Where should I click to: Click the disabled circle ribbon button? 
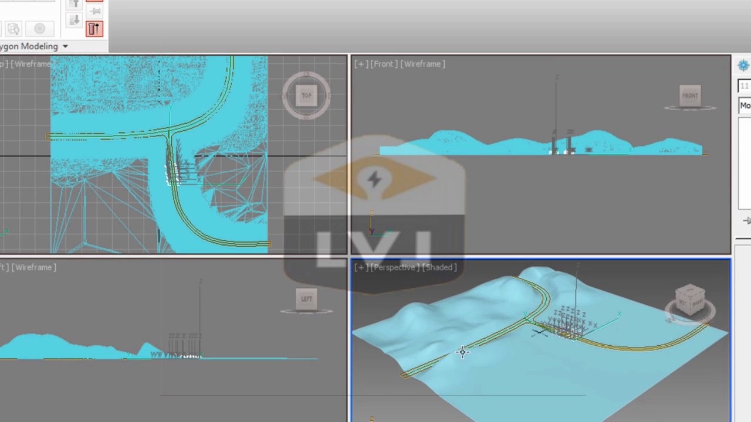tap(39, 29)
